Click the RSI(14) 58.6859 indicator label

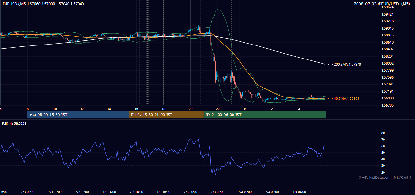(14, 123)
